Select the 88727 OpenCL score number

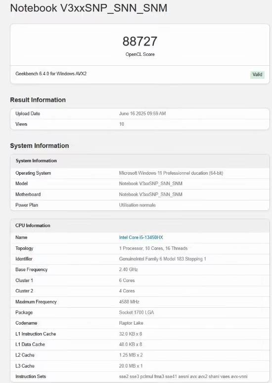140,41
